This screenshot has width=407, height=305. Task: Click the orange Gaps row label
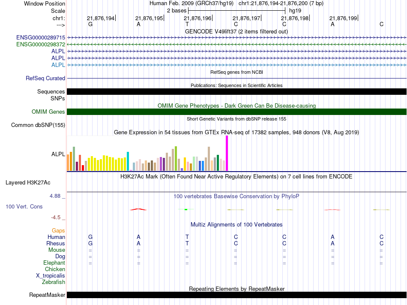tap(58, 230)
